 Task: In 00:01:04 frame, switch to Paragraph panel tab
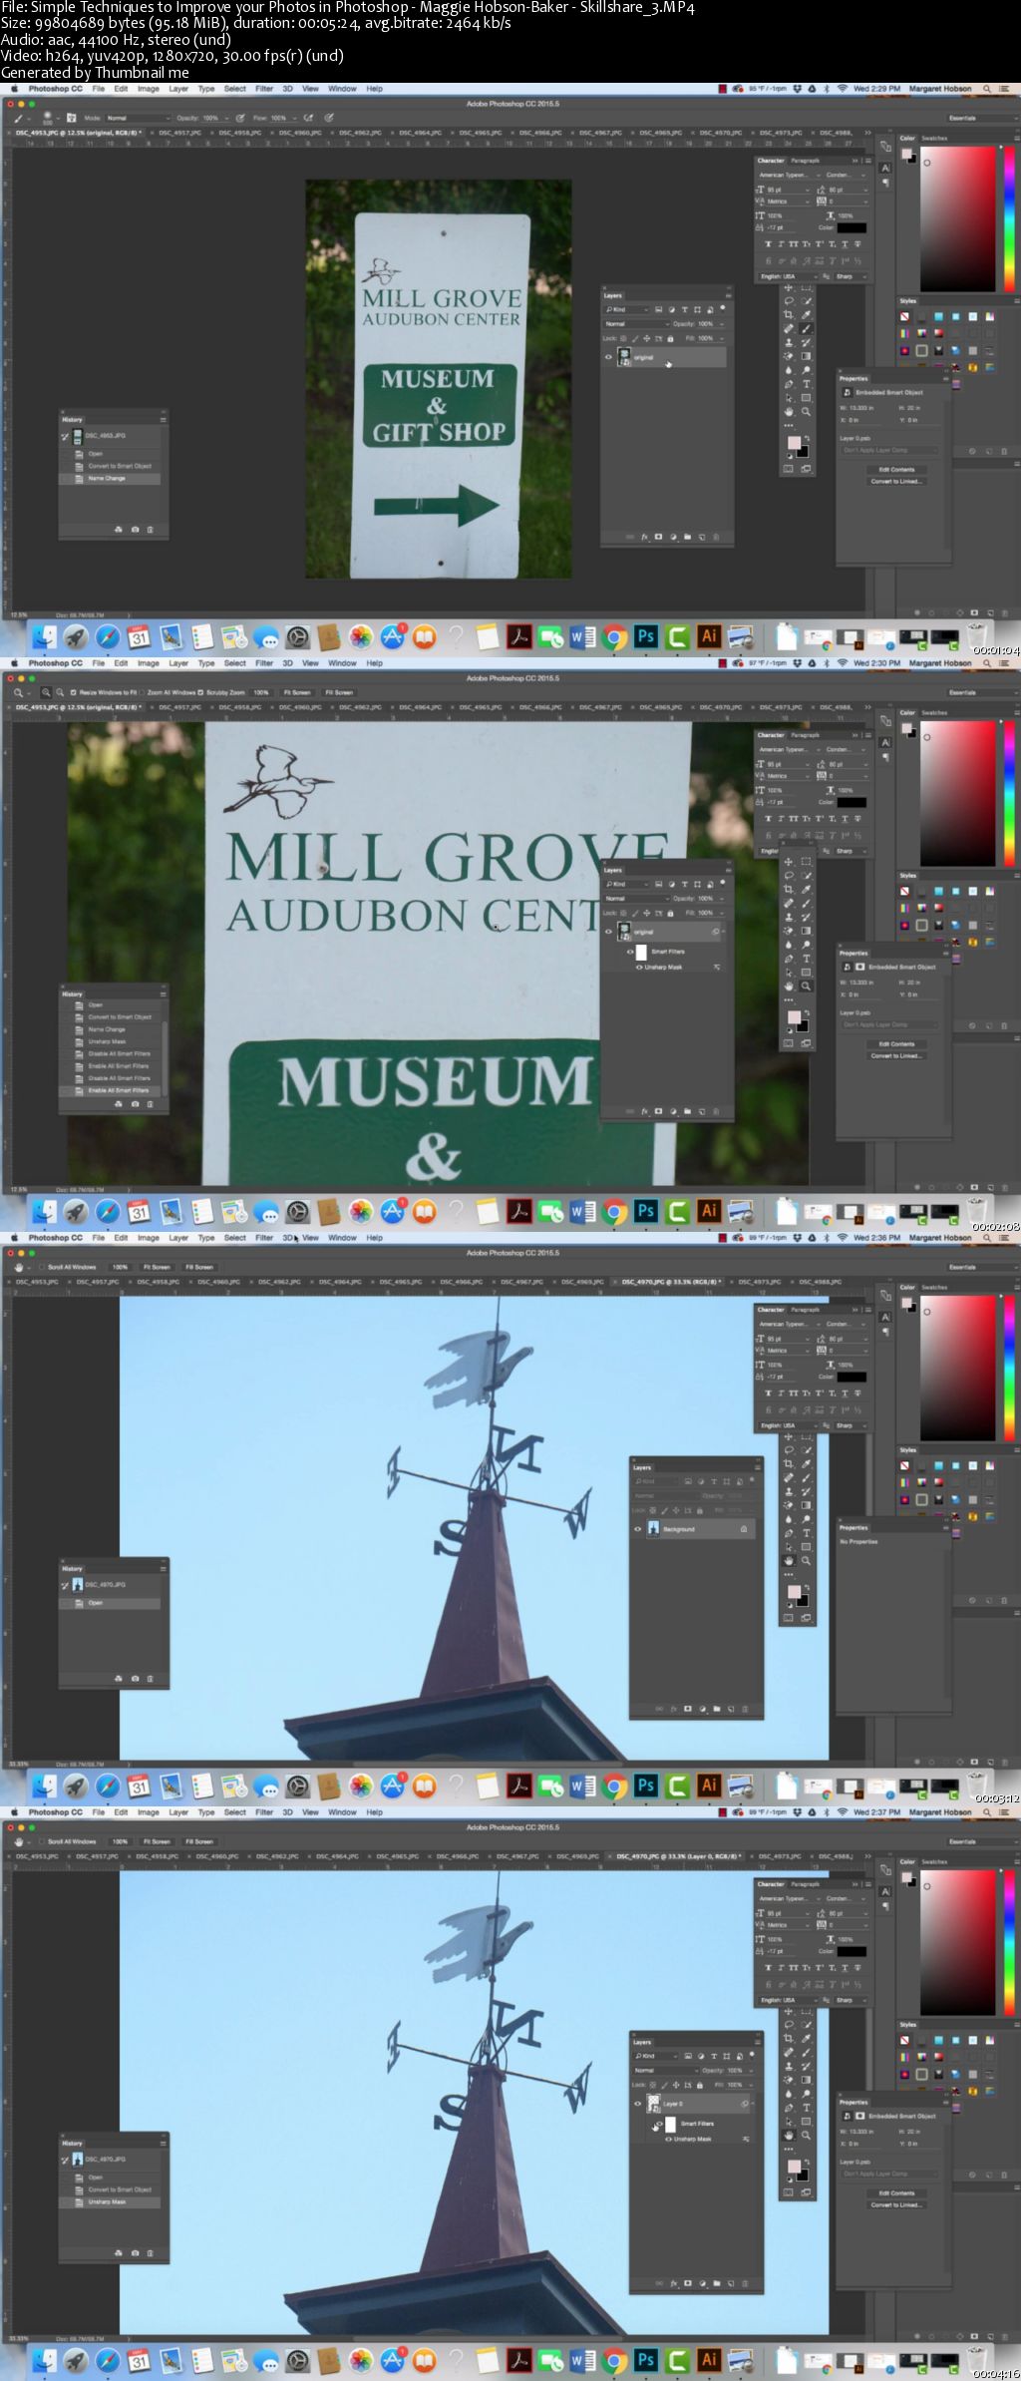tap(806, 161)
